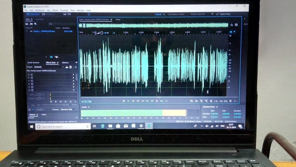Open the Mixer tab in the editor

tap(118, 19)
